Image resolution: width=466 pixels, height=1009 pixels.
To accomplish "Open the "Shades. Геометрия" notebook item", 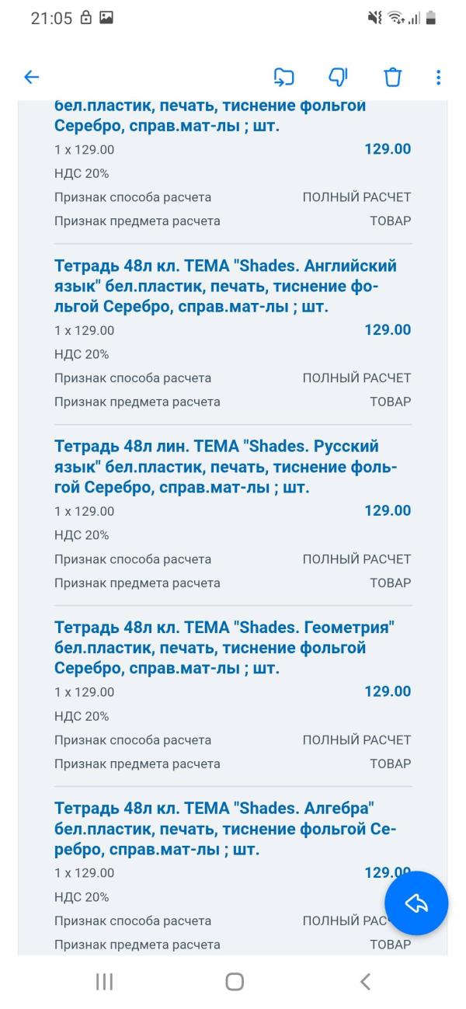I will click(225, 649).
